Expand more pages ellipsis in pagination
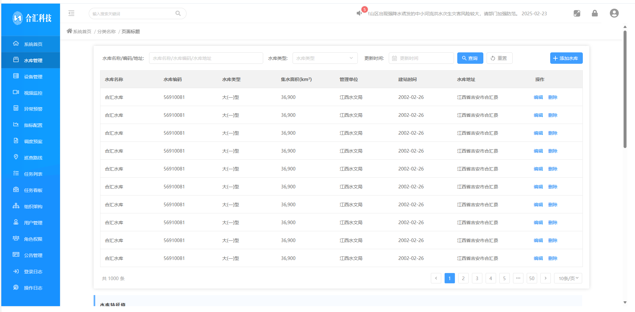 (518, 278)
